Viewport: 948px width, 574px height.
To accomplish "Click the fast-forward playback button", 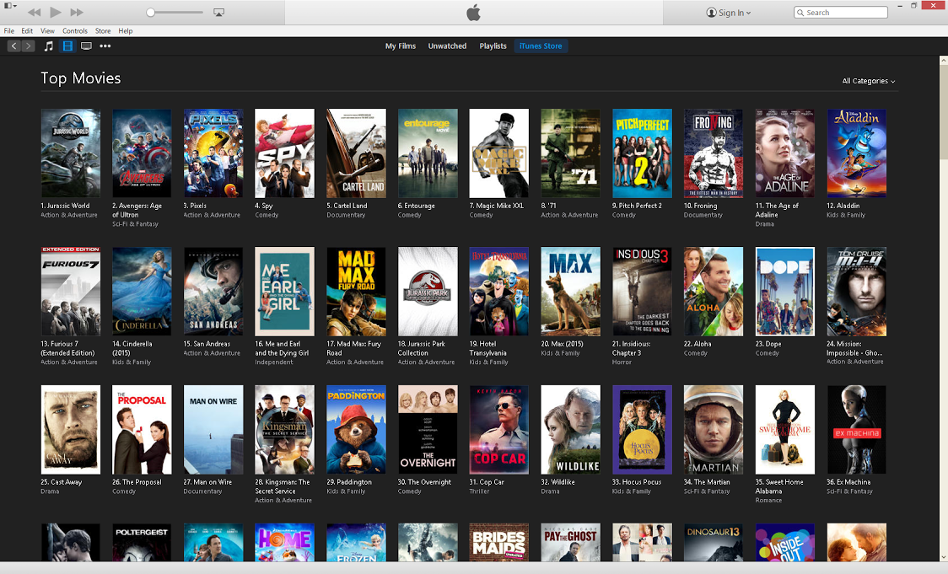I will click(77, 12).
